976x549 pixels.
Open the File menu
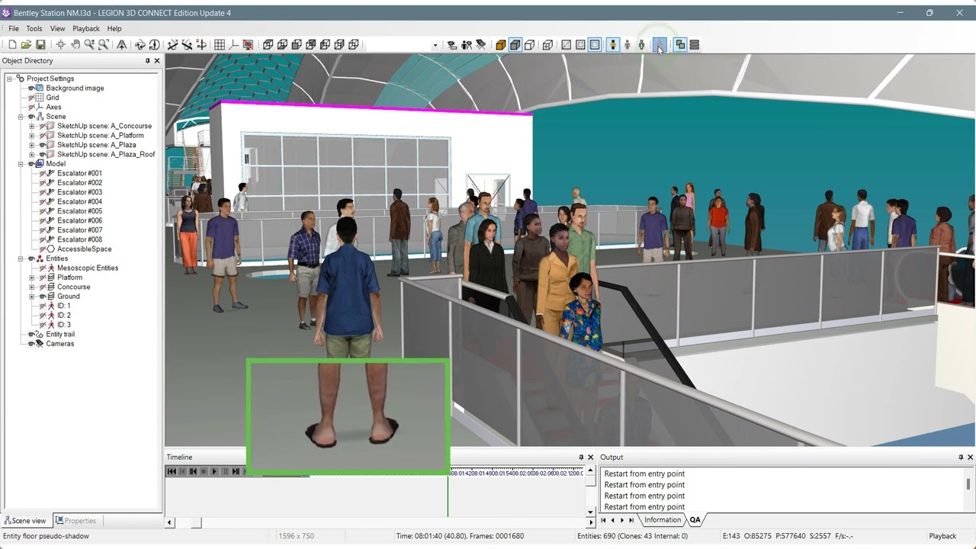pos(14,29)
